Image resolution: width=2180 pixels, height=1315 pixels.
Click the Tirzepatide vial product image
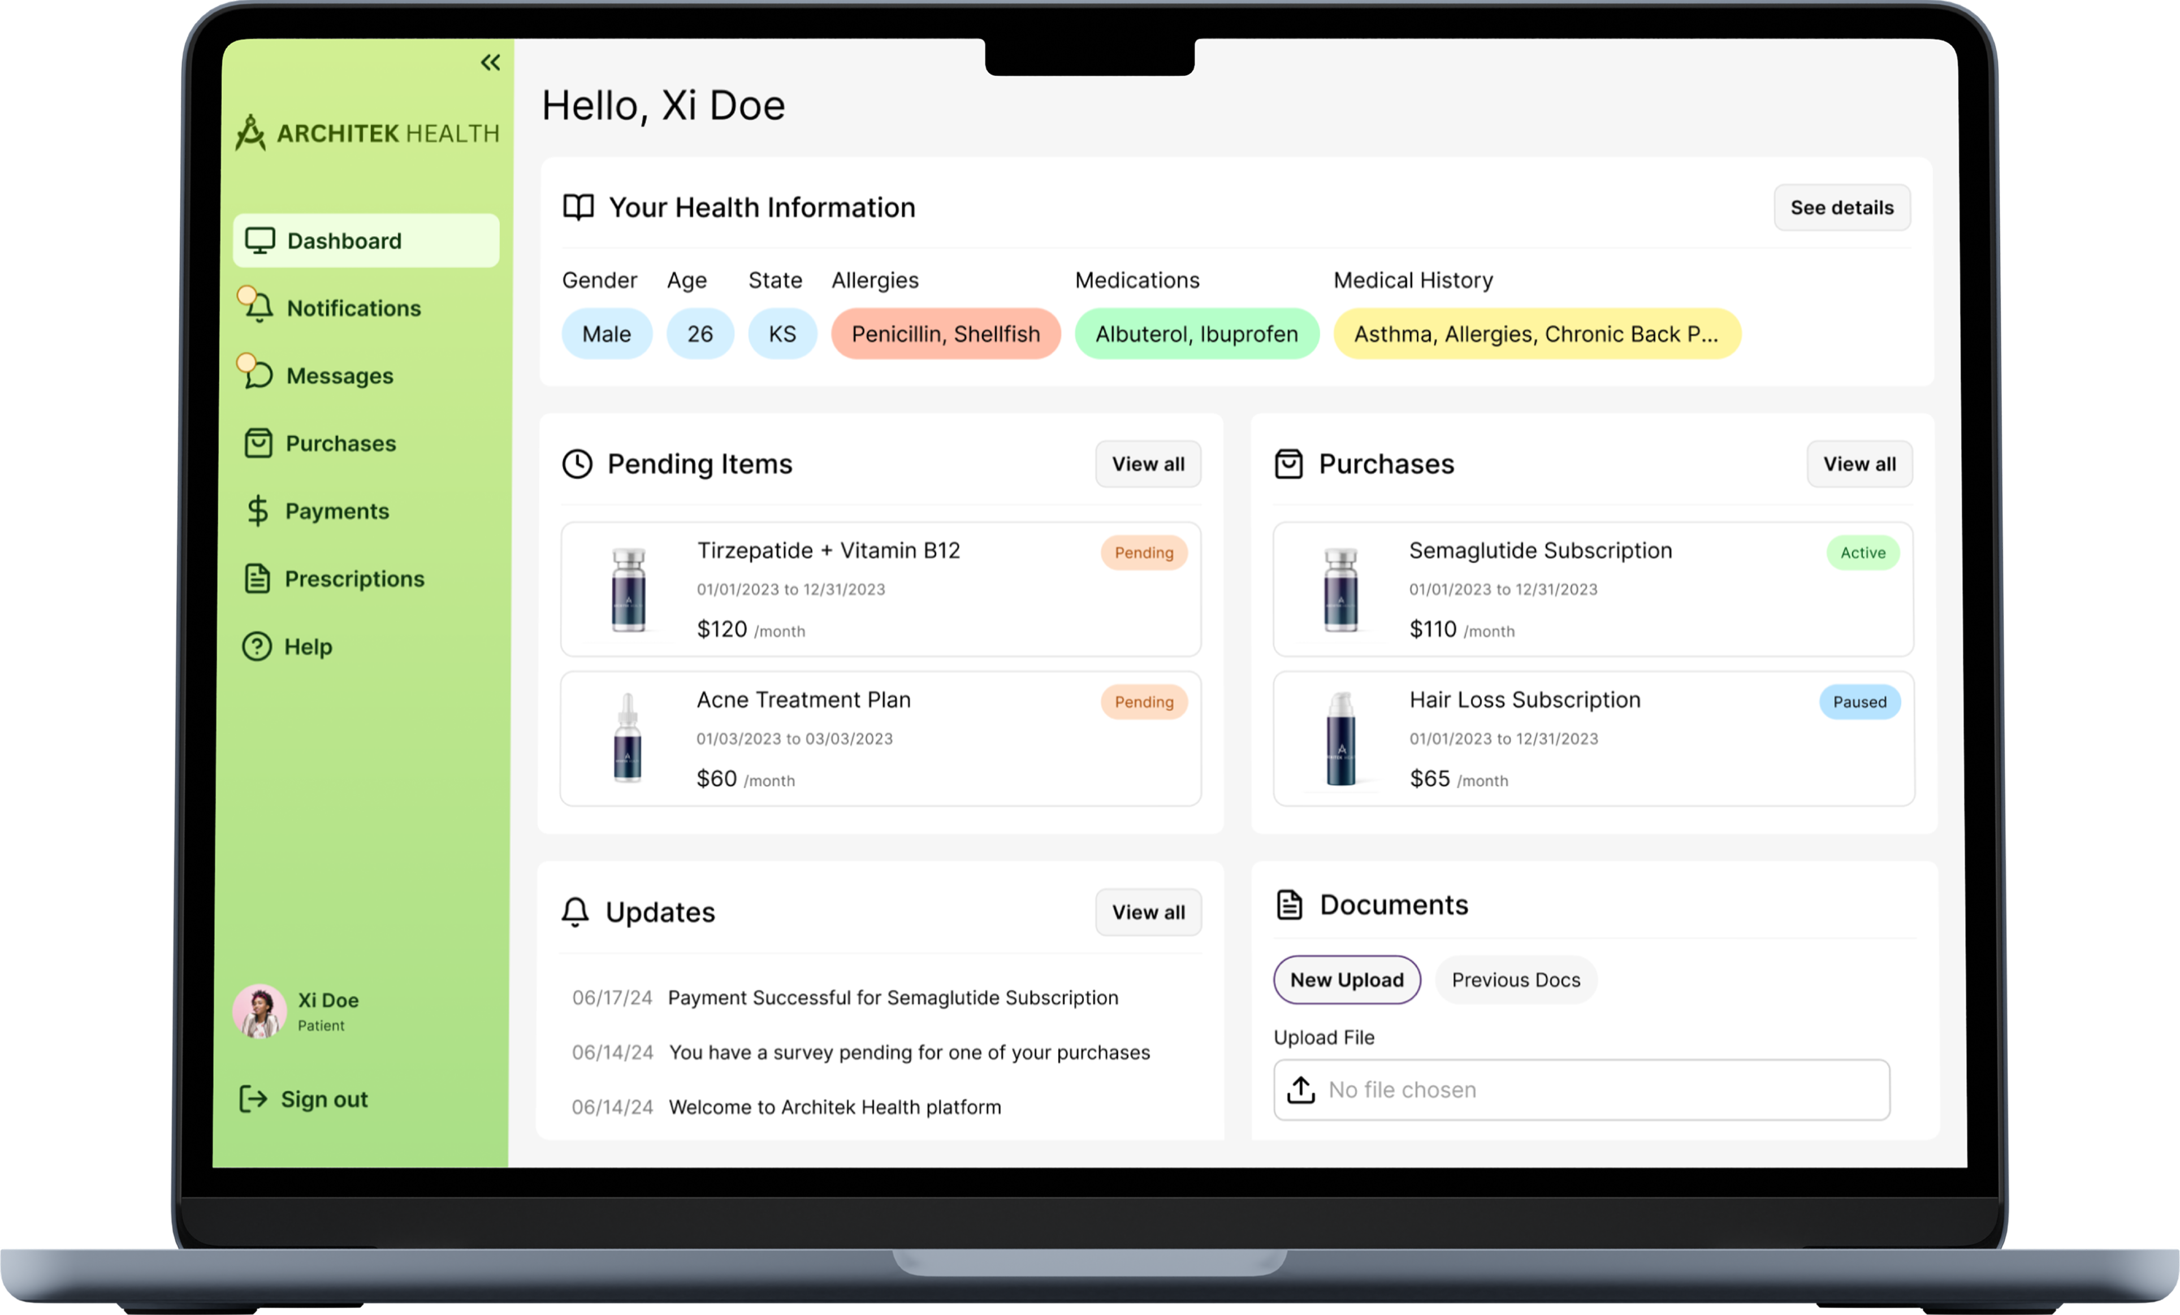coord(629,589)
